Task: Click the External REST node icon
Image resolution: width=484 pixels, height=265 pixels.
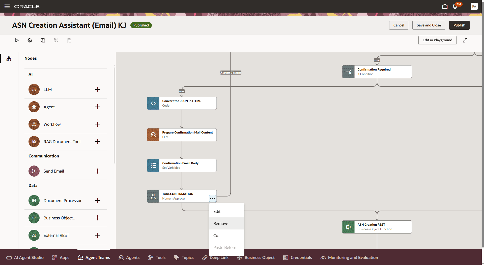Action: click(34, 235)
